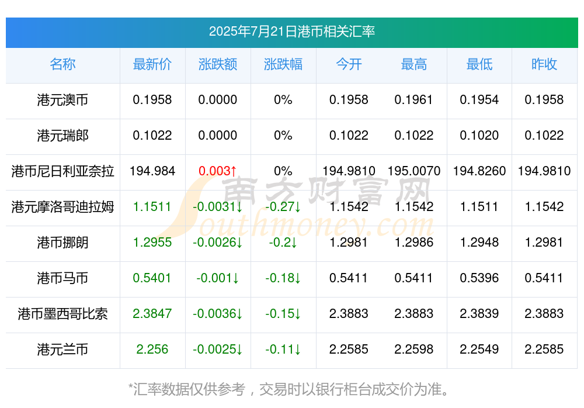This screenshot has width=584, height=408.
Task: Click the down arrow after -0.18
Action: point(298,278)
